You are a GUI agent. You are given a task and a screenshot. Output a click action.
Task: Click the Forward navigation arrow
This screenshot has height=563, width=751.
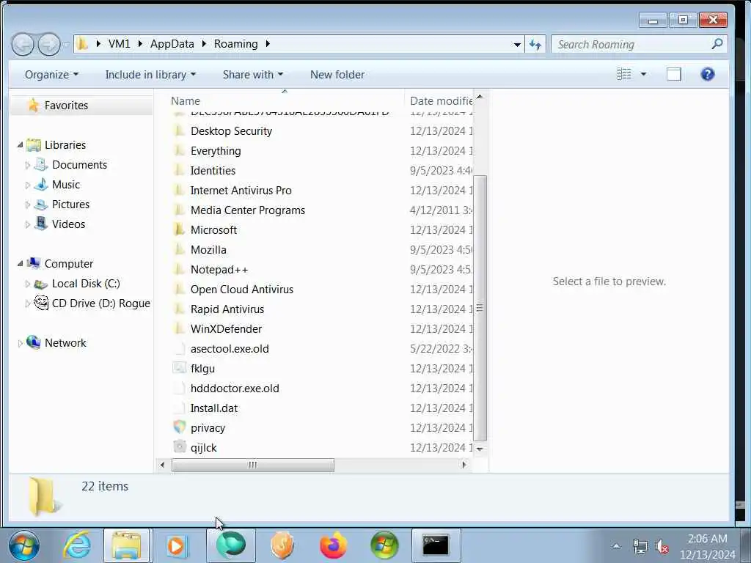(49, 45)
